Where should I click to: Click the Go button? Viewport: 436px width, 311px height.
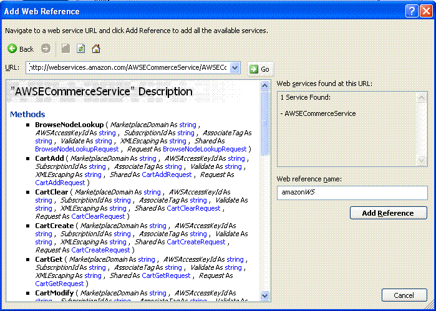(x=260, y=69)
